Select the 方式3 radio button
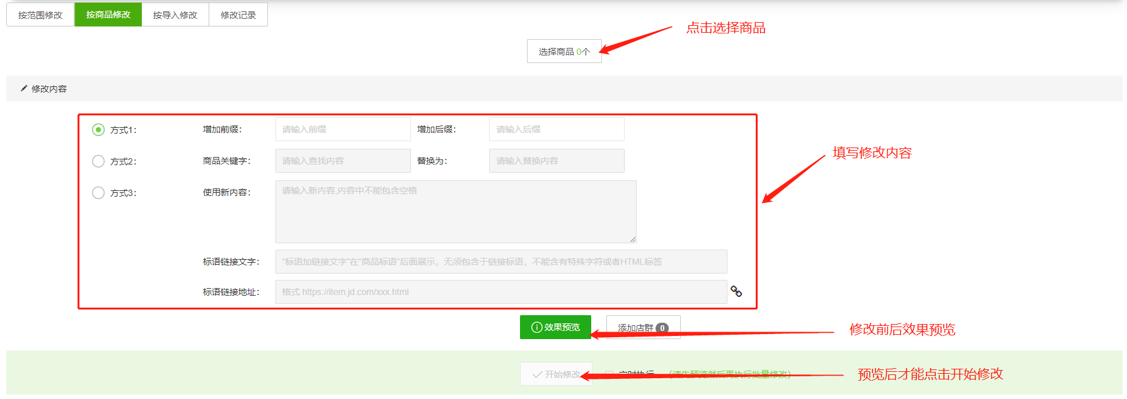The image size is (1127, 399). point(98,193)
